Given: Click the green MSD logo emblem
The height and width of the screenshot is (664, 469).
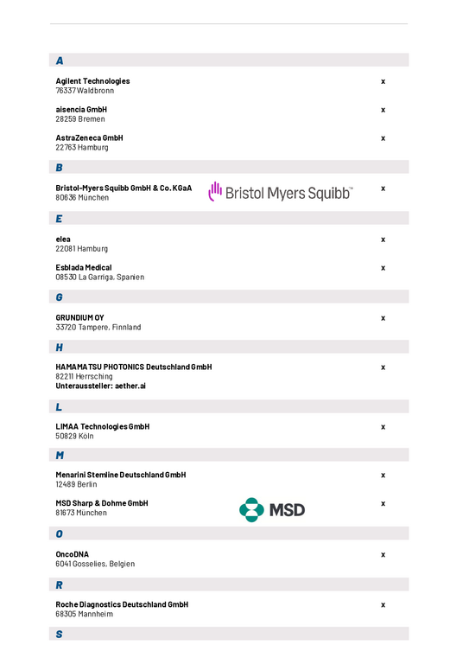Looking at the screenshot, I should tap(251, 510).
